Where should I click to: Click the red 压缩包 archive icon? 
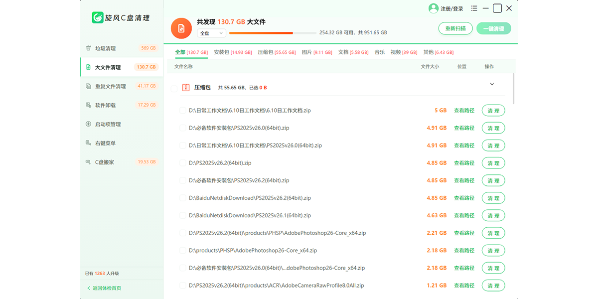(x=186, y=88)
